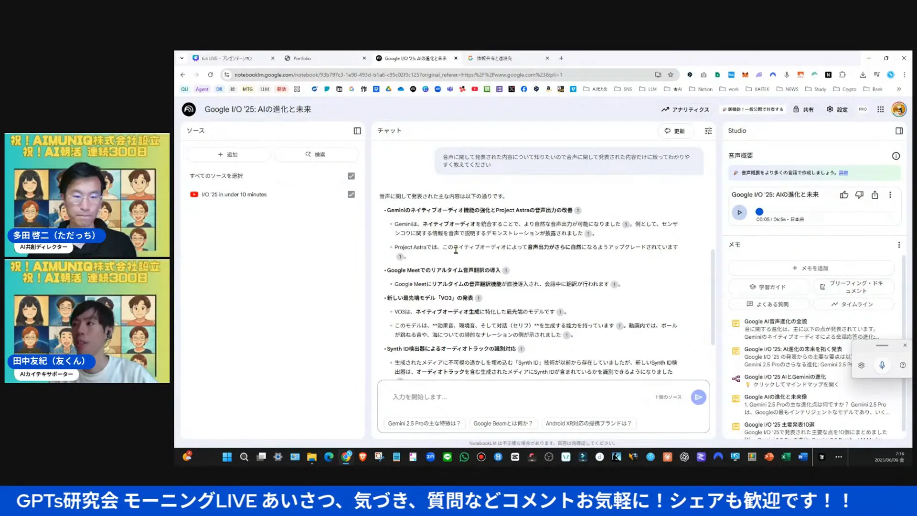This screenshot has width=917, height=516.
Task: Open the アナリティクス analytics view
Action: (x=685, y=109)
